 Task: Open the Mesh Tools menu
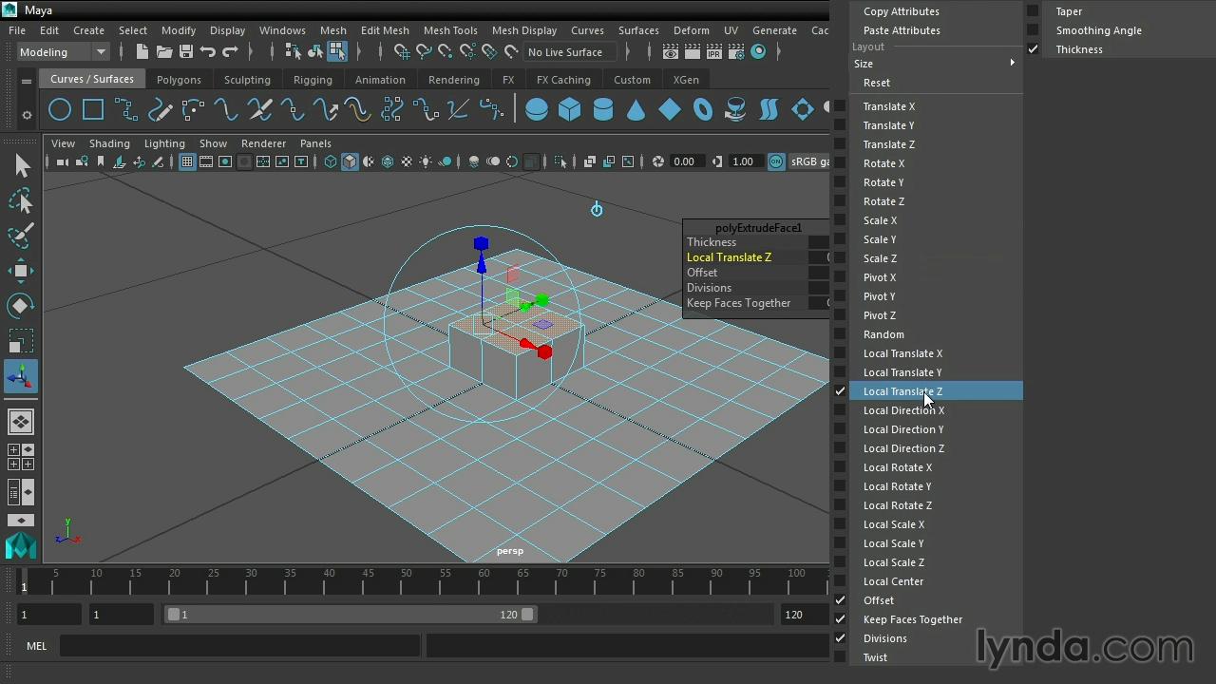pyautogui.click(x=450, y=30)
